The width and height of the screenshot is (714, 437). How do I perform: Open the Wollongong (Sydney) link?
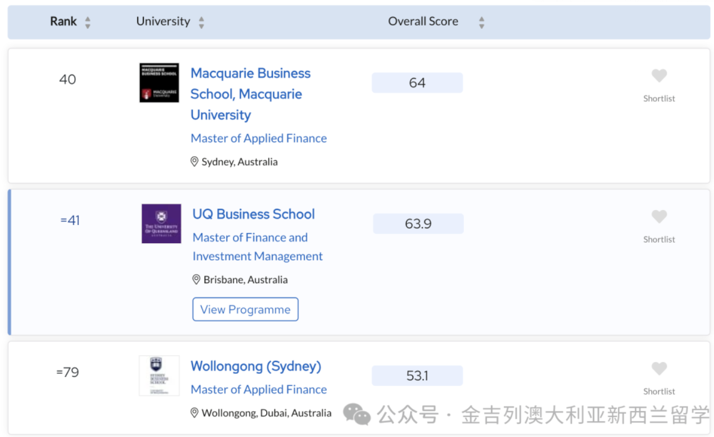(x=256, y=366)
